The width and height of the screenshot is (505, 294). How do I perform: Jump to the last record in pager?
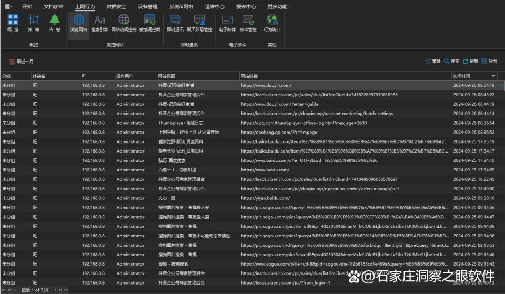pyautogui.click(x=66, y=290)
